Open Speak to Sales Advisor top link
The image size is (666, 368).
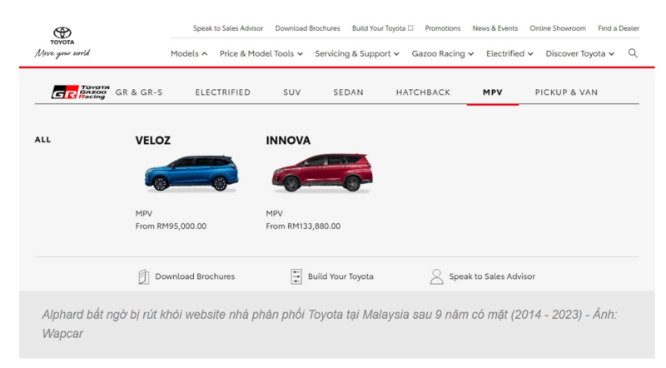[228, 28]
